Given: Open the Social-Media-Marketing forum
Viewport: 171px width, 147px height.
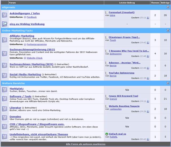Looking at the screenshot, I should coord(25,74).
